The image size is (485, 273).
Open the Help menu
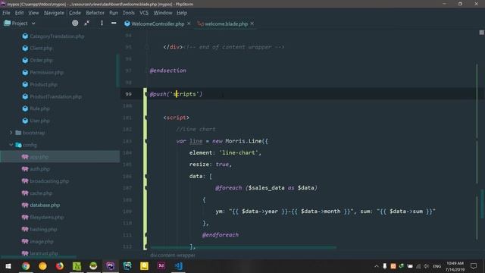coord(182,13)
